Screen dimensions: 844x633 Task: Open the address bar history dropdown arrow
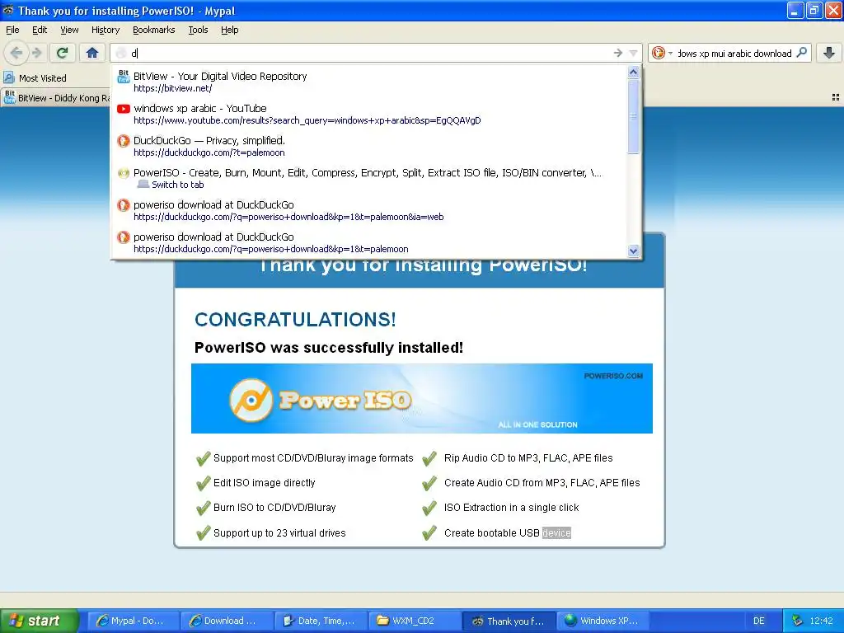[x=633, y=53]
